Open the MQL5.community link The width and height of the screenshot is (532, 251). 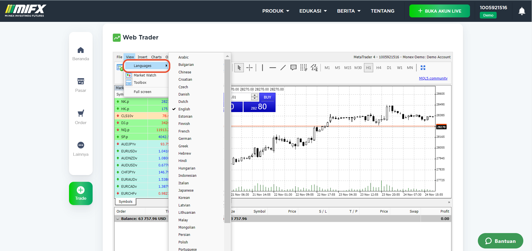pyautogui.click(x=433, y=78)
